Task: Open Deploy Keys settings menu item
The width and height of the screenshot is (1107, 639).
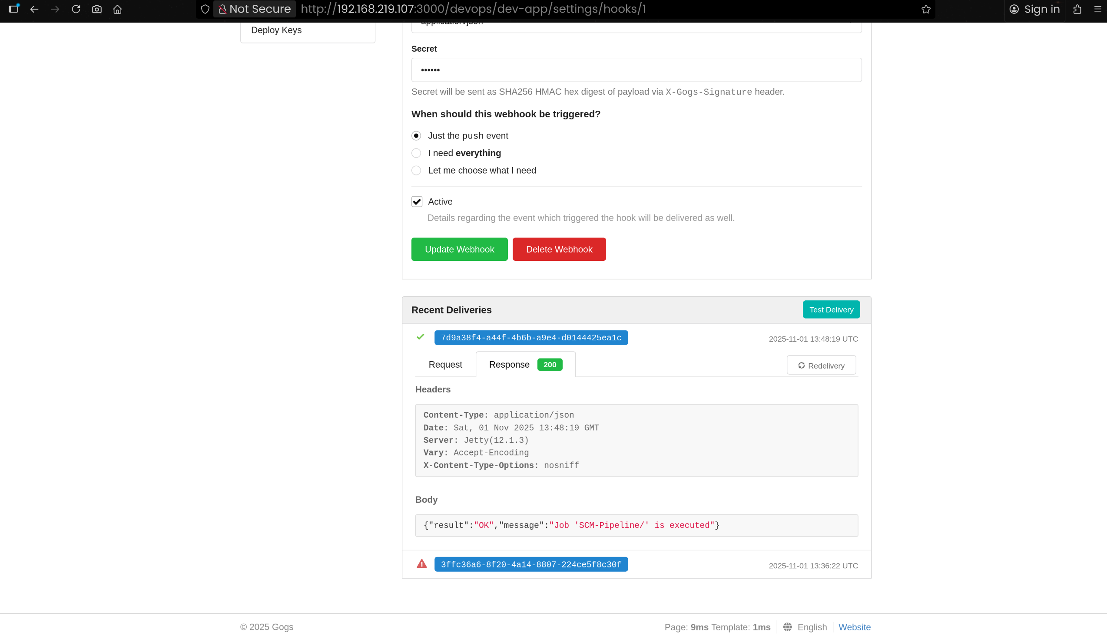Action: pyautogui.click(x=276, y=30)
